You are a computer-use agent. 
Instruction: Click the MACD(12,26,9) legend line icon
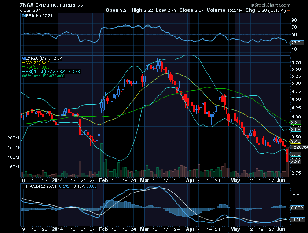coord(23,186)
